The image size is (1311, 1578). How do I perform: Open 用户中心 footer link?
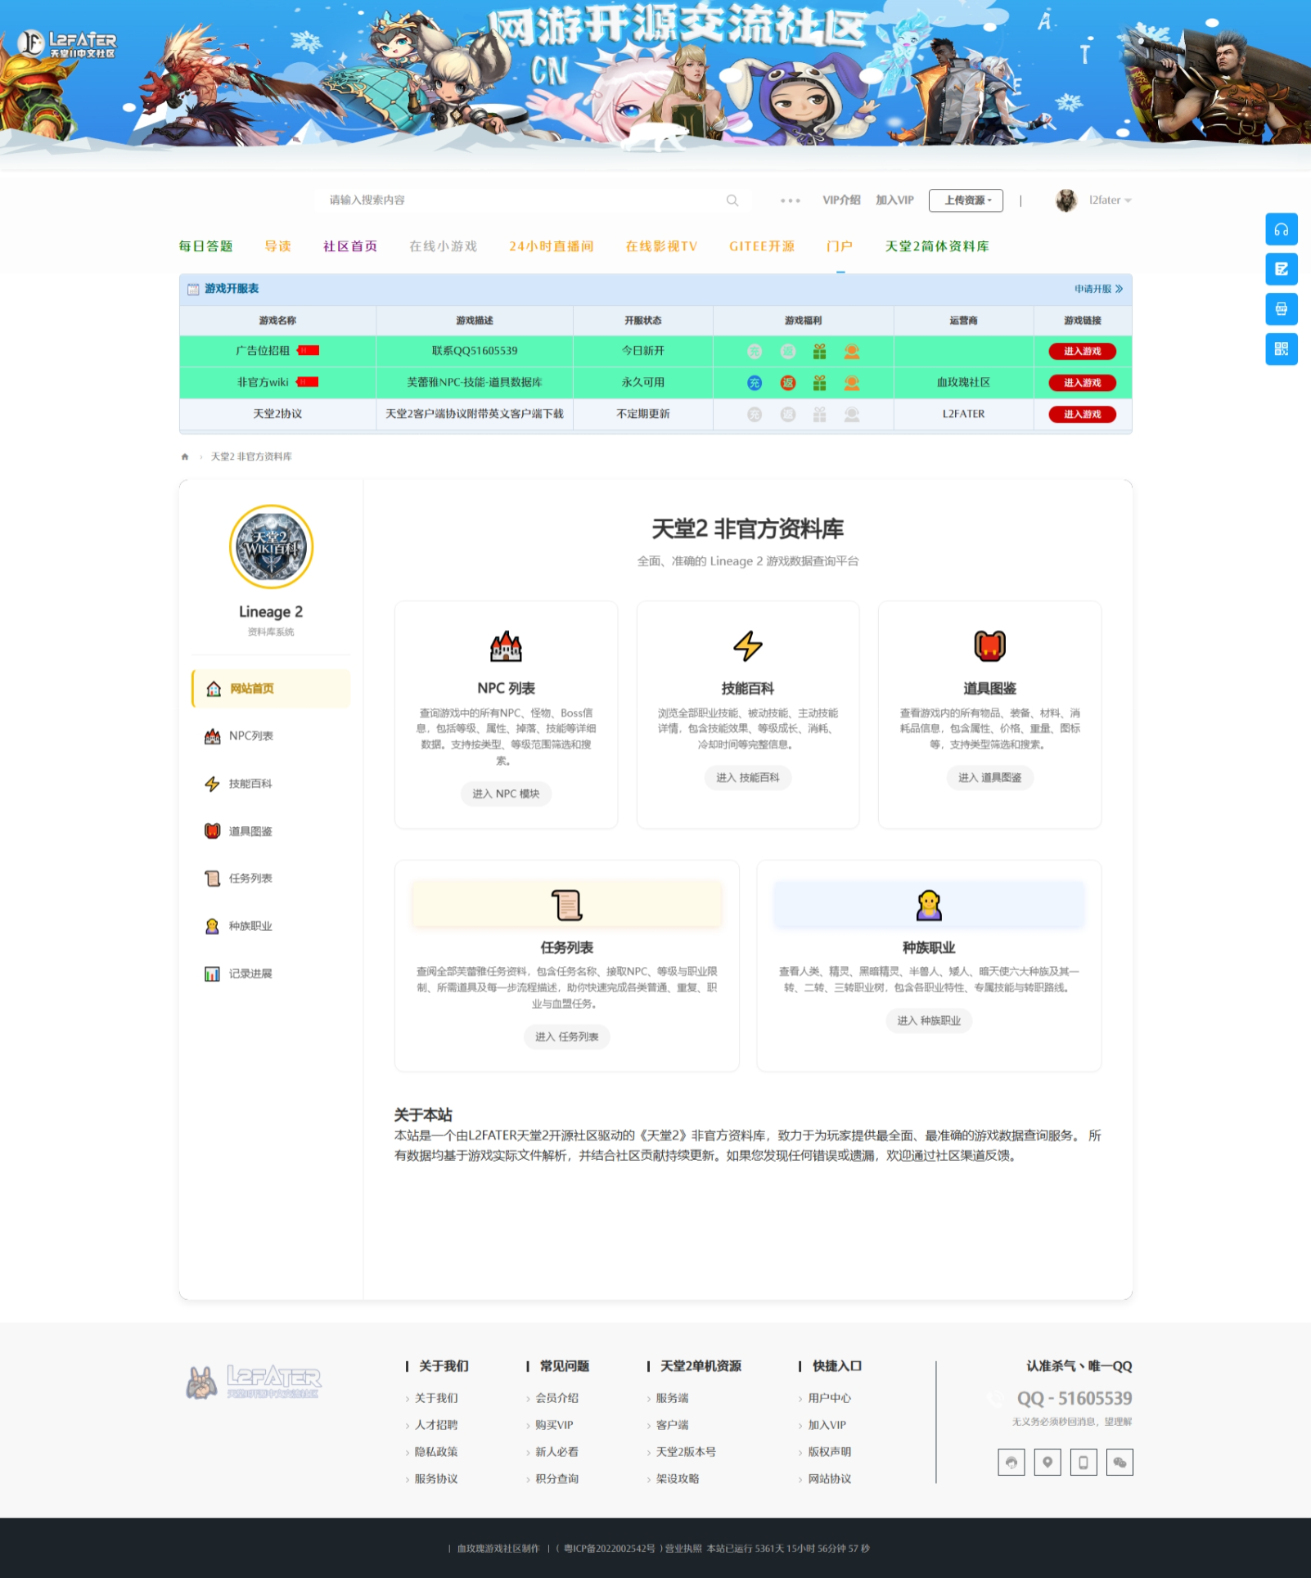[830, 1398]
